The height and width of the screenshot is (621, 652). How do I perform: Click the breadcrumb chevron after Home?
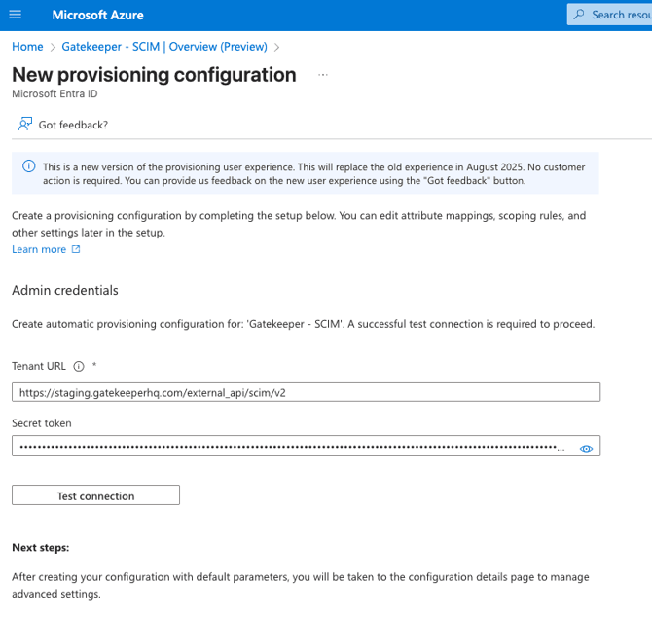(53, 47)
